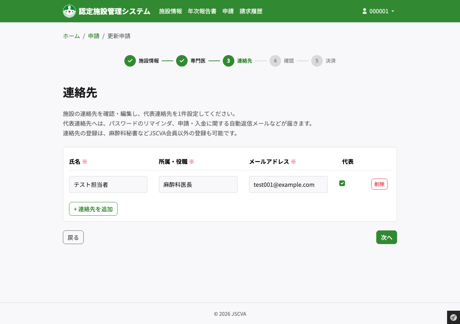Toggle the representative contact checkbox

[342, 183]
